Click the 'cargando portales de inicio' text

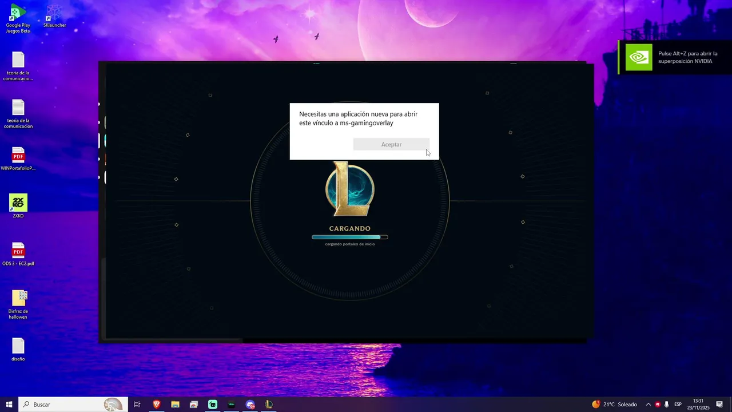point(350,244)
